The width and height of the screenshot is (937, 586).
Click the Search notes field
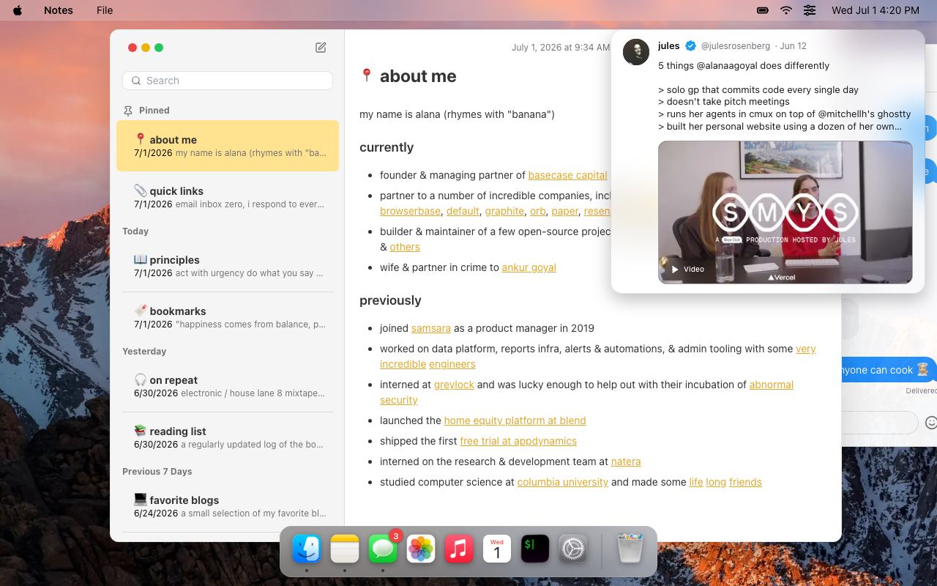pos(228,81)
